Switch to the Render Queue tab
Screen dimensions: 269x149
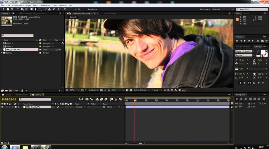[21, 94]
